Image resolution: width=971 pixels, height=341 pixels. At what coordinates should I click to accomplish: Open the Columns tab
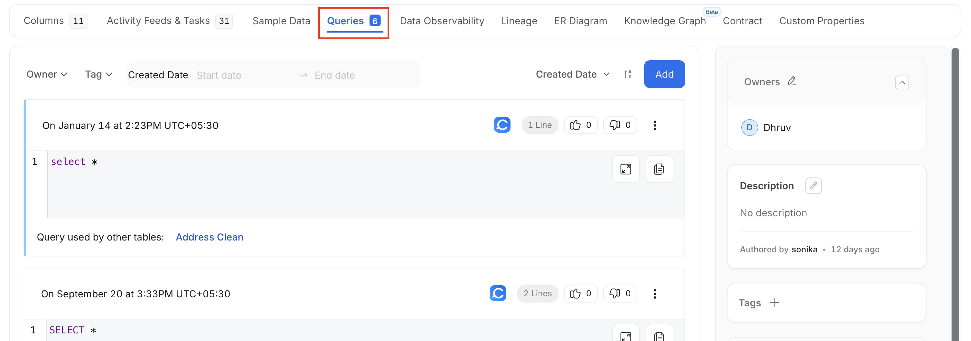coord(56,21)
